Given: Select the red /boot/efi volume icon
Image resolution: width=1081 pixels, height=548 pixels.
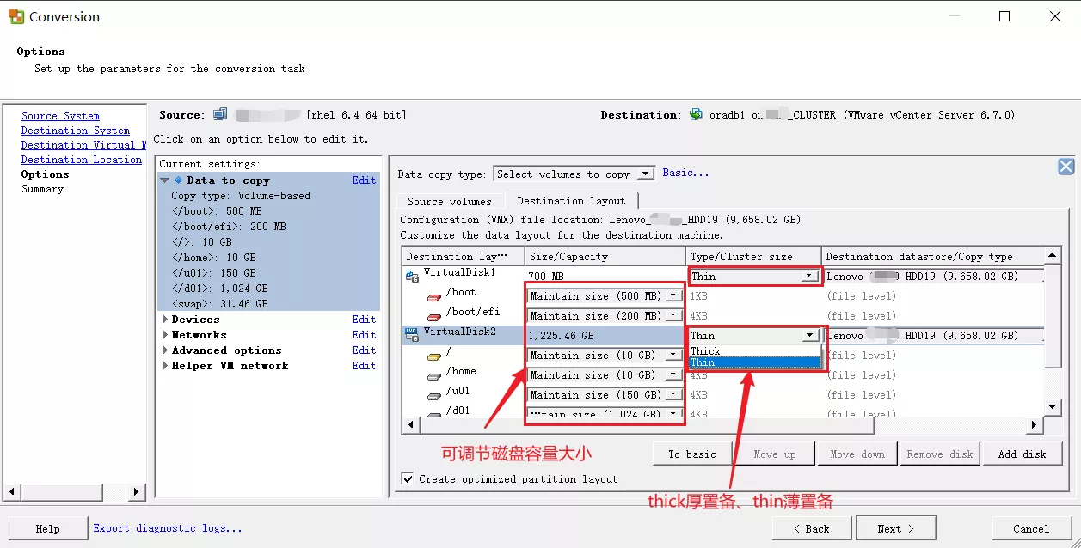Looking at the screenshot, I should [434, 315].
